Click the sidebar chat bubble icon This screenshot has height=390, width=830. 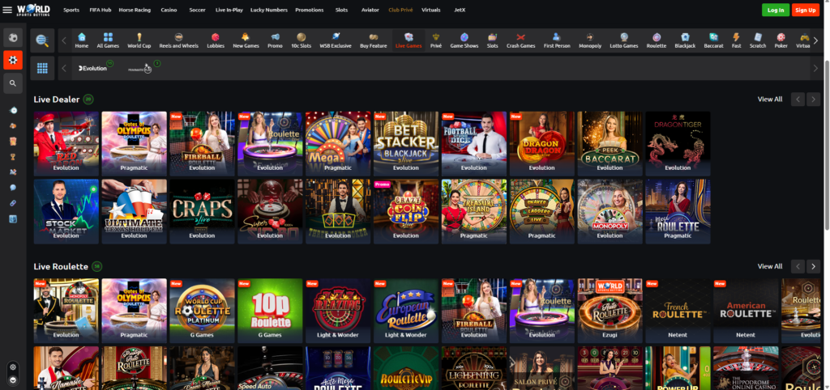tap(13, 188)
